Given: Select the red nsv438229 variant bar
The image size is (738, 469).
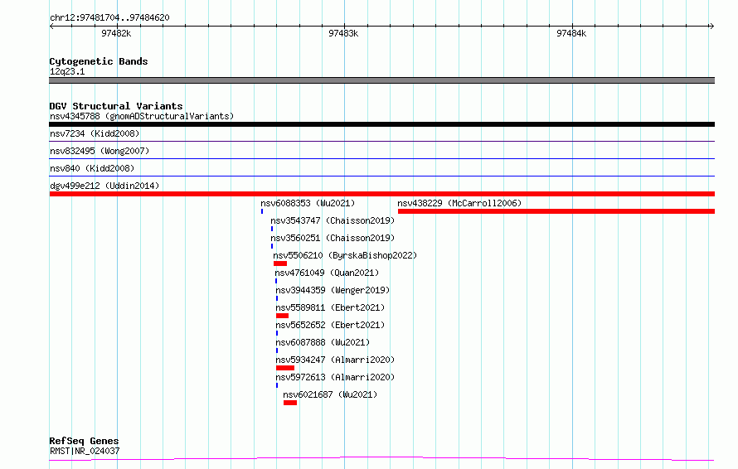Looking at the screenshot, I should coord(556,211).
